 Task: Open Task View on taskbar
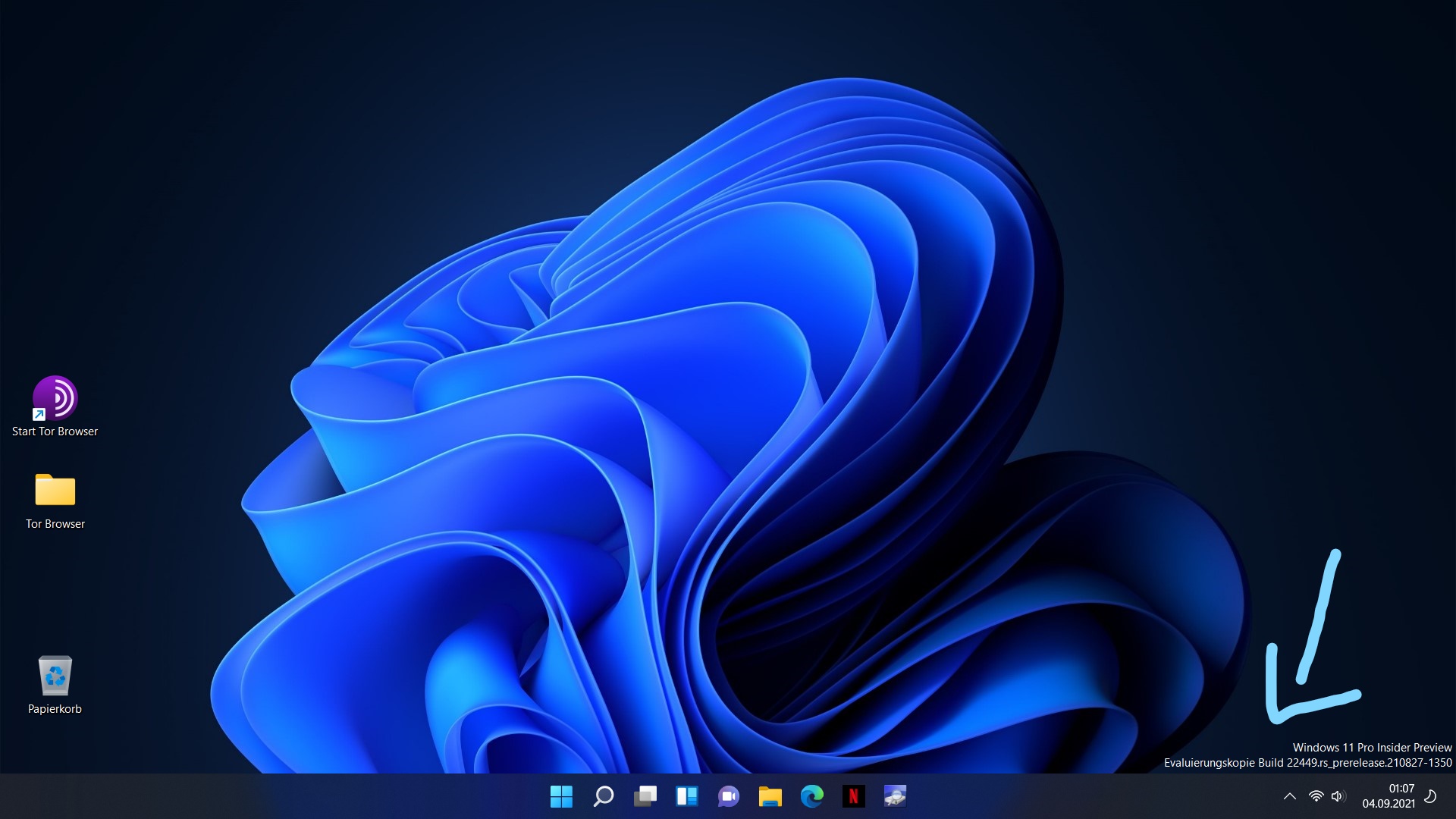click(645, 796)
